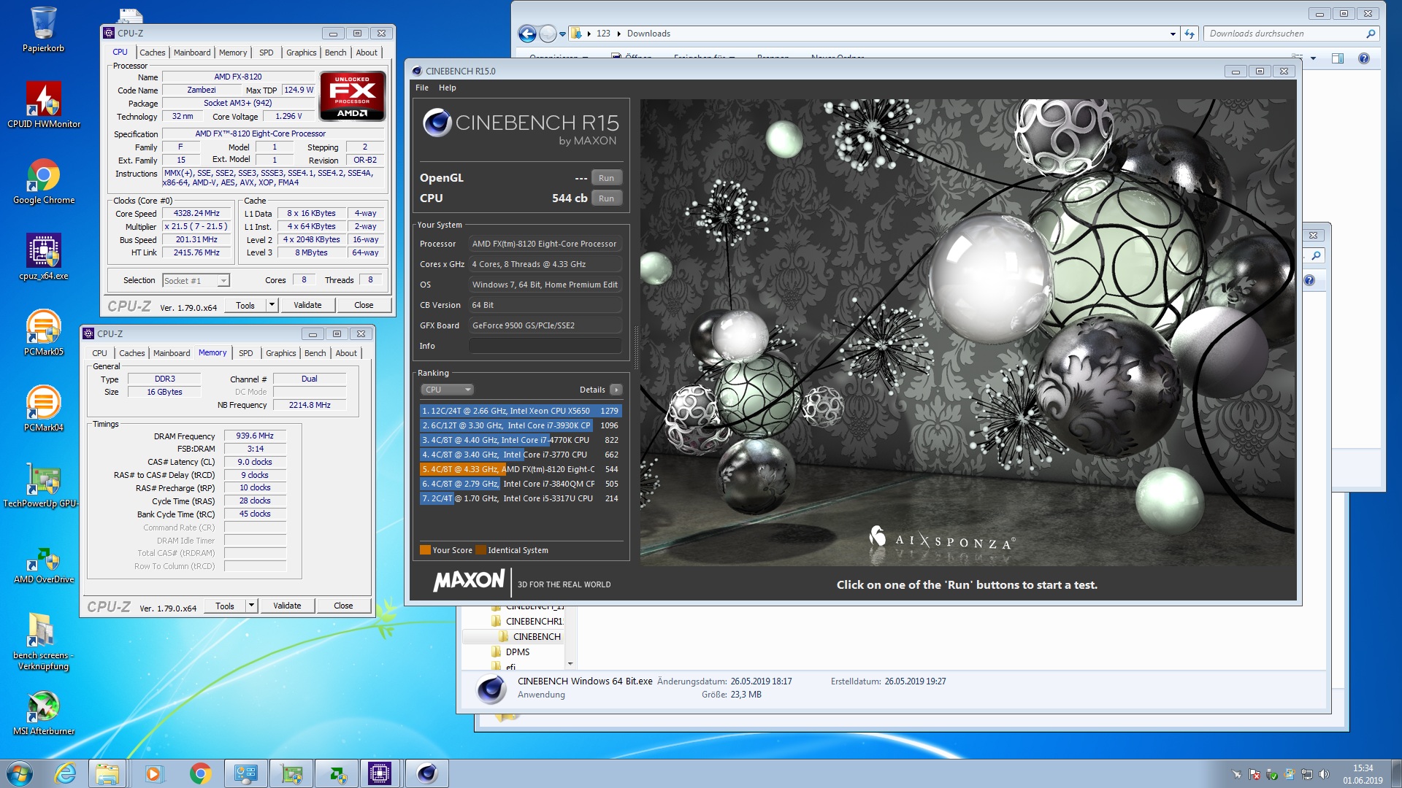1402x788 pixels.
Task: Open Explorer help question-mark icon
Action: (x=1363, y=58)
